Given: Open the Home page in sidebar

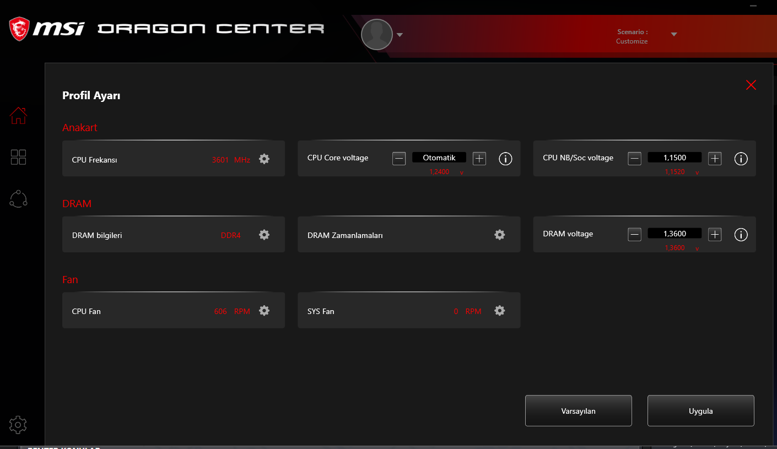Looking at the screenshot, I should (x=18, y=116).
